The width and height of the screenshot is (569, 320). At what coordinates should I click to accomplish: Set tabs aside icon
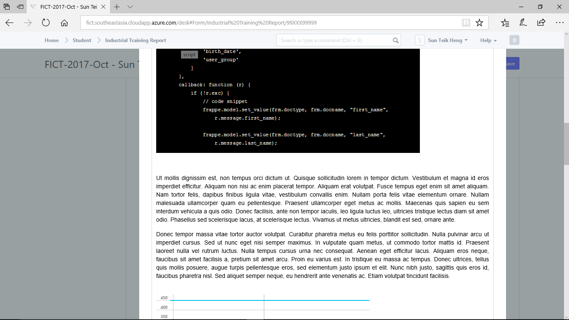(20, 7)
